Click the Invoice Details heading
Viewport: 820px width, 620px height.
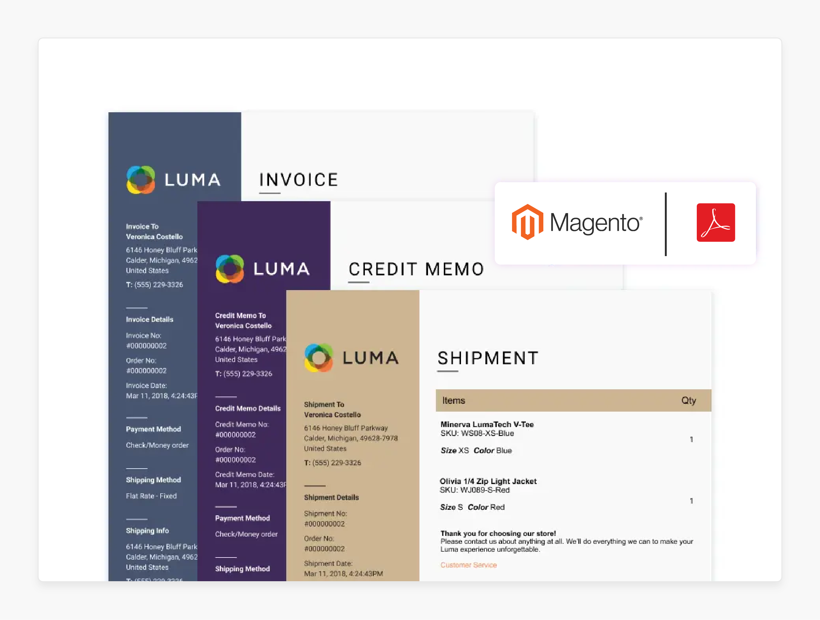149,319
